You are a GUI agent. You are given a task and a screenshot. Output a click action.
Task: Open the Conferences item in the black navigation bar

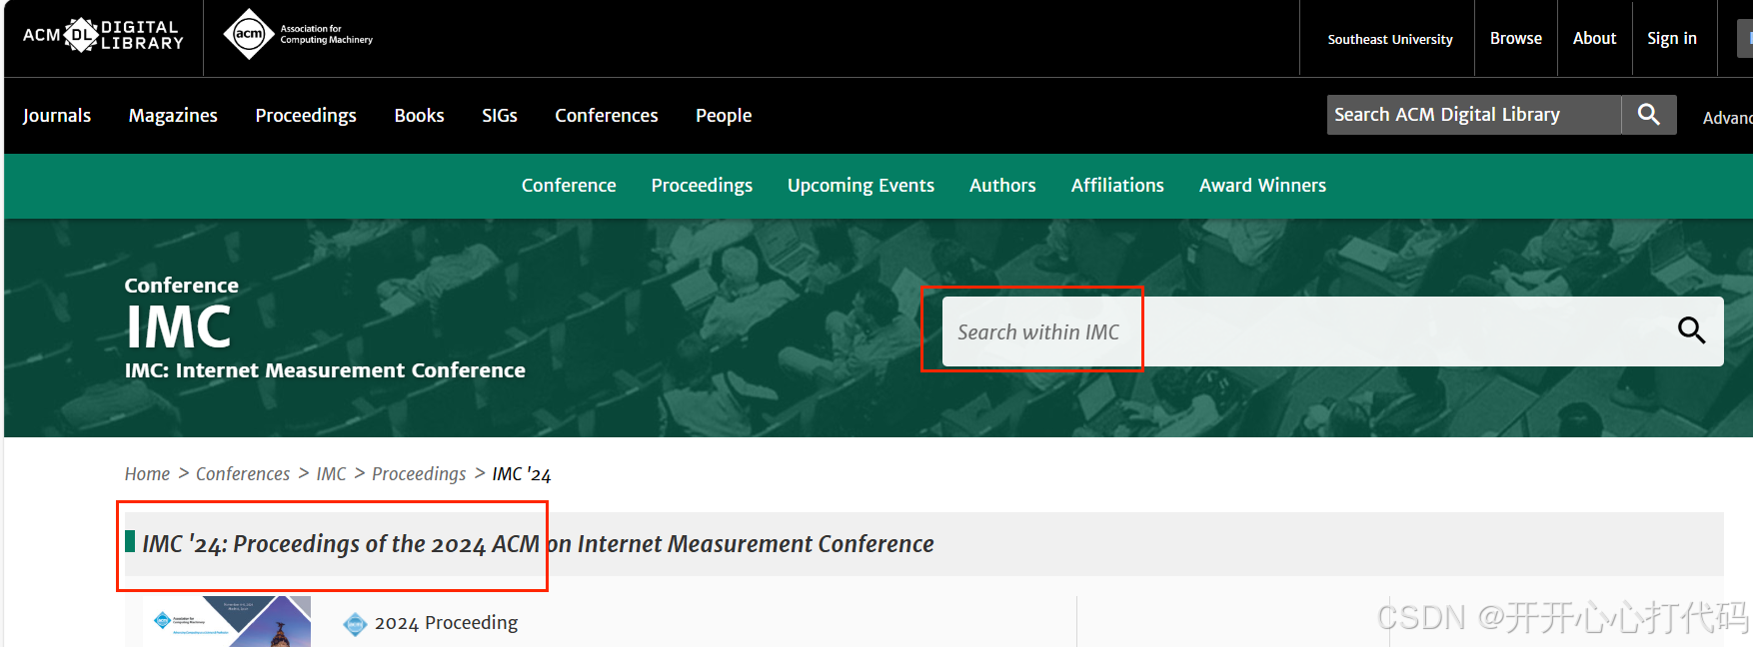607,116
